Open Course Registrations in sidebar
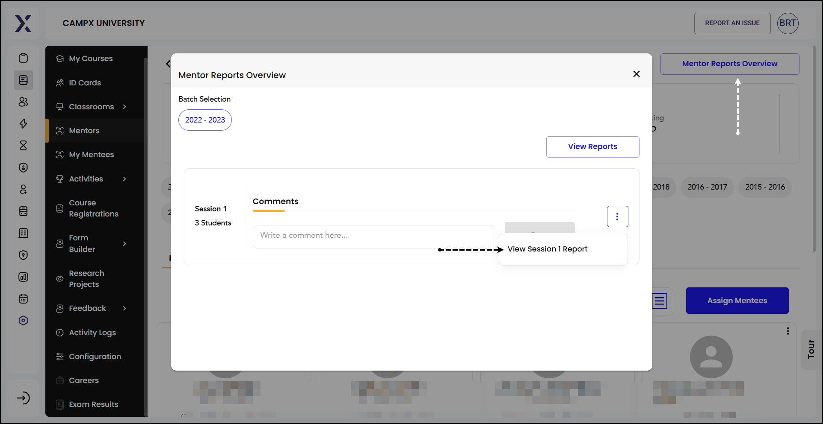Viewport: 823px width, 424px height. pyautogui.click(x=93, y=208)
